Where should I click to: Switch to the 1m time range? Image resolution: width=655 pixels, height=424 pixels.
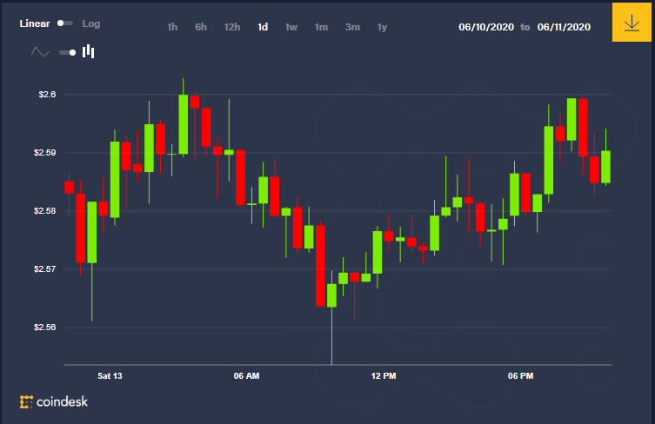(321, 27)
